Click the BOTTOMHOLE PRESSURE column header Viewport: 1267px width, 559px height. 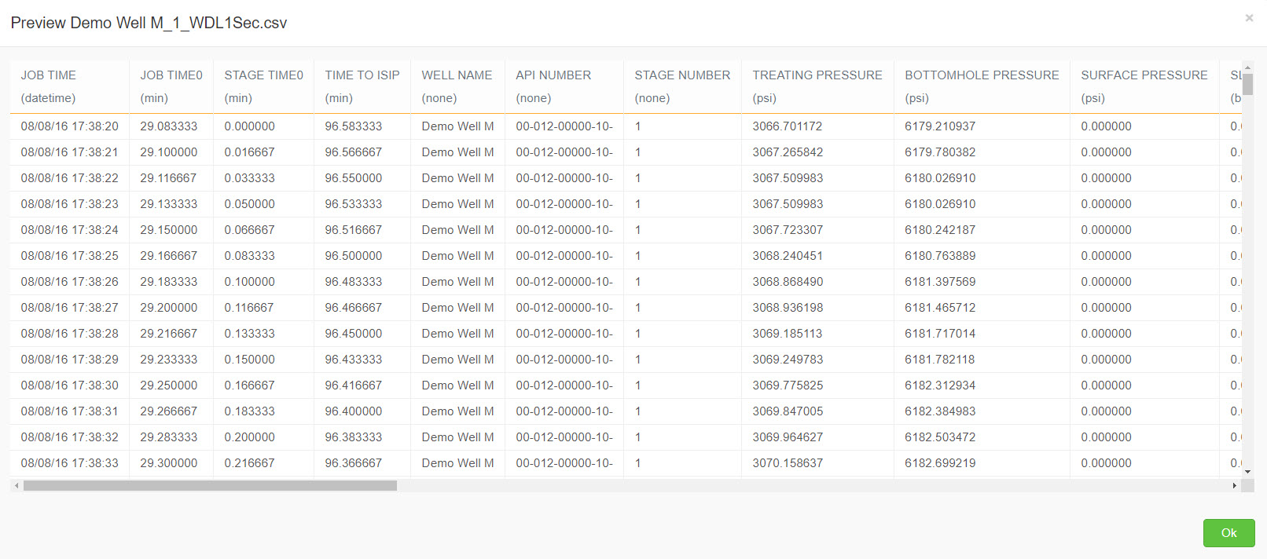pos(982,75)
